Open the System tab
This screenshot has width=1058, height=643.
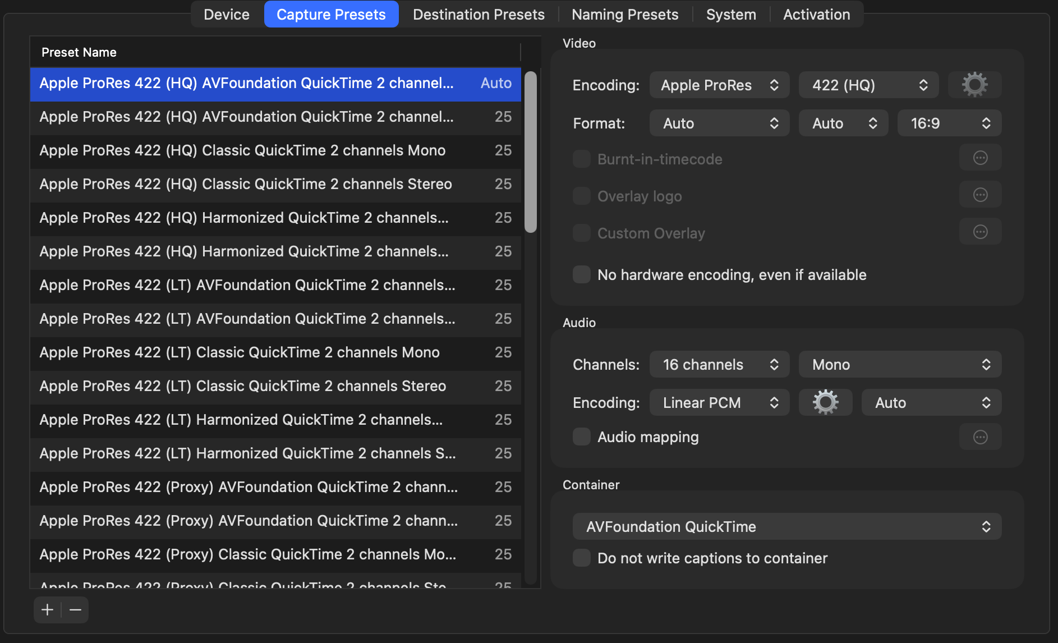click(x=731, y=14)
